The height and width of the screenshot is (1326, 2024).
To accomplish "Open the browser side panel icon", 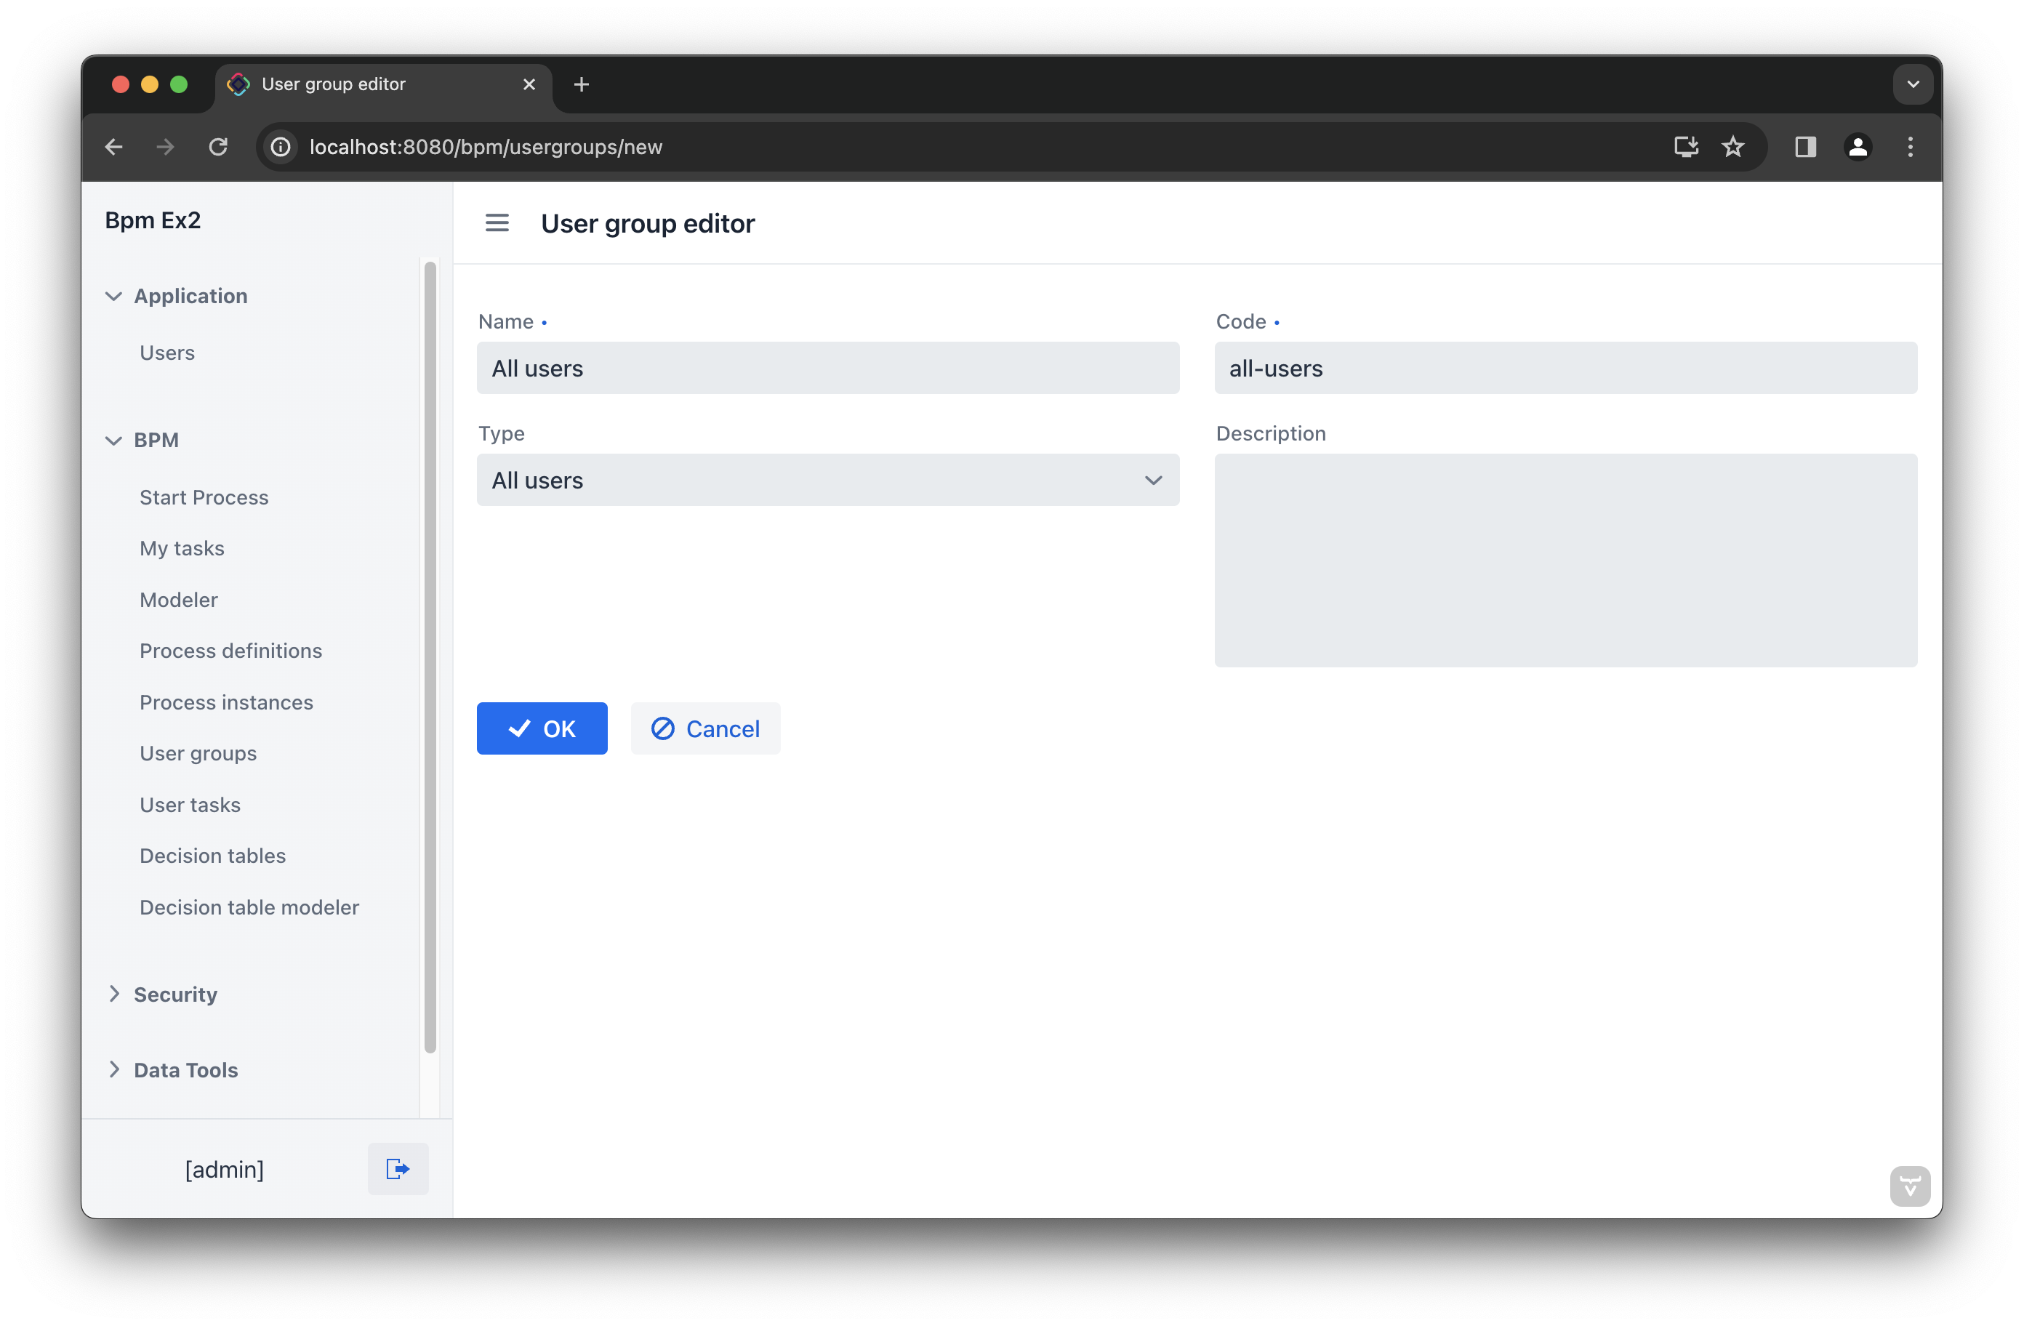I will tap(1804, 147).
